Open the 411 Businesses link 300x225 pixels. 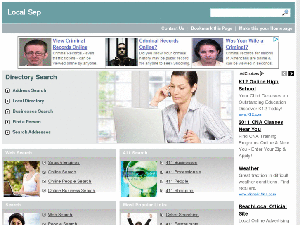click(182, 163)
